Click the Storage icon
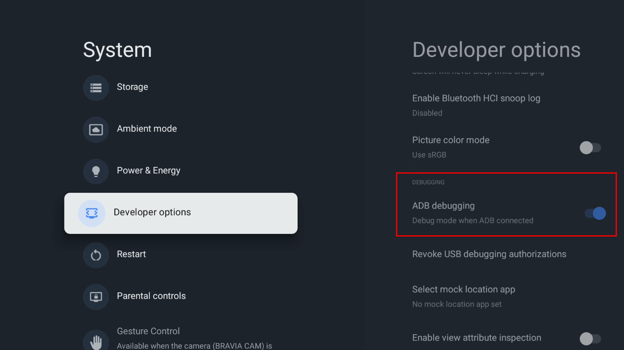 tap(96, 88)
